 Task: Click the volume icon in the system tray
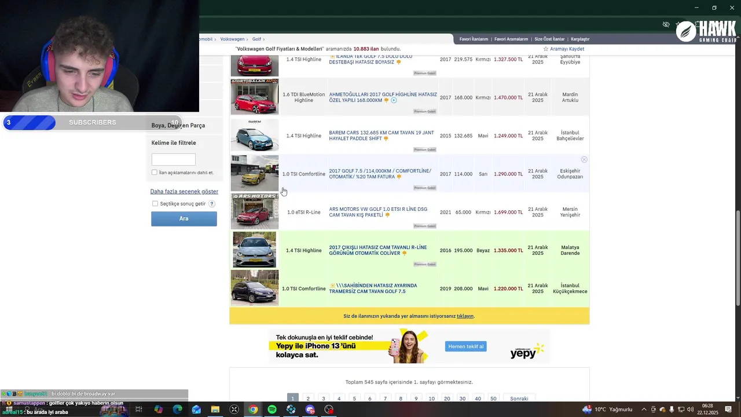pyautogui.click(x=690, y=409)
